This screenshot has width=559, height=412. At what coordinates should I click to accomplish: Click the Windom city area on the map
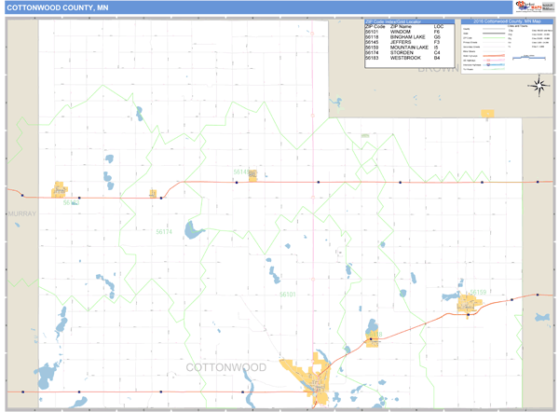point(317,384)
